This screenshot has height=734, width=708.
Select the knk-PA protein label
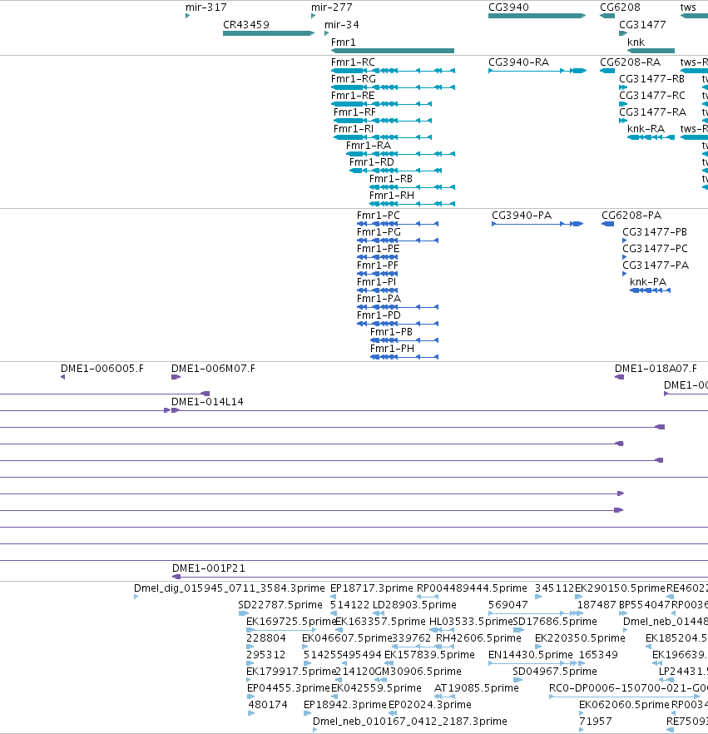pyautogui.click(x=648, y=282)
